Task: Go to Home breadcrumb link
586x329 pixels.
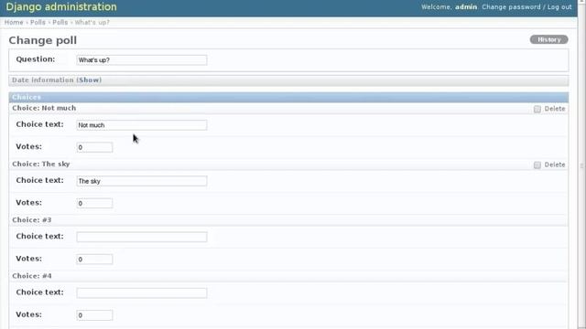Action: pyautogui.click(x=14, y=22)
